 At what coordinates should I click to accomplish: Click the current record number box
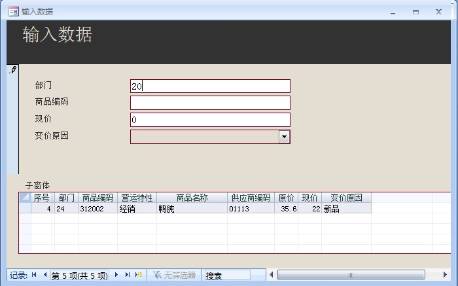80,275
